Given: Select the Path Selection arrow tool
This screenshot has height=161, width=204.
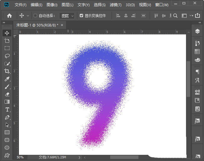Looking at the screenshot, I should (x=7, y=125).
